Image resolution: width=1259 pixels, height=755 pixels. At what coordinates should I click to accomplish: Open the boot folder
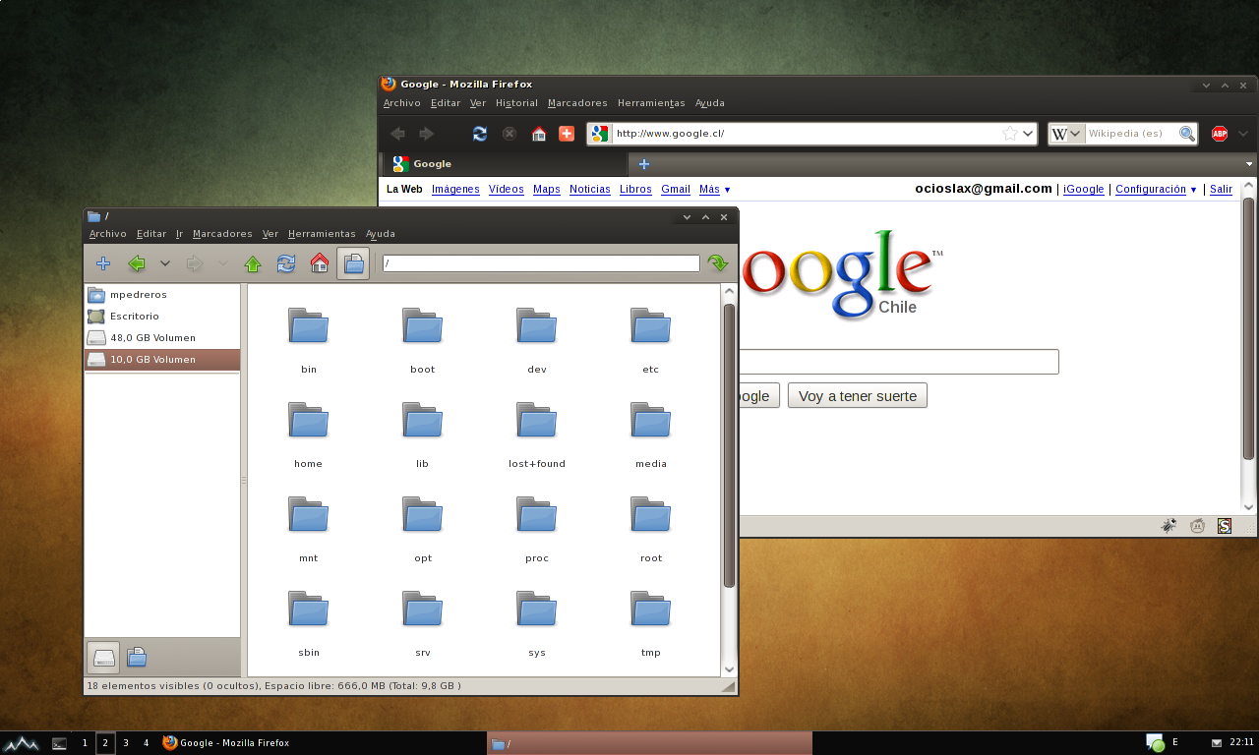click(x=423, y=339)
